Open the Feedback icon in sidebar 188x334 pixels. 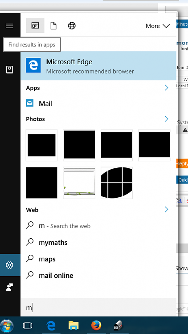pos(9,287)
